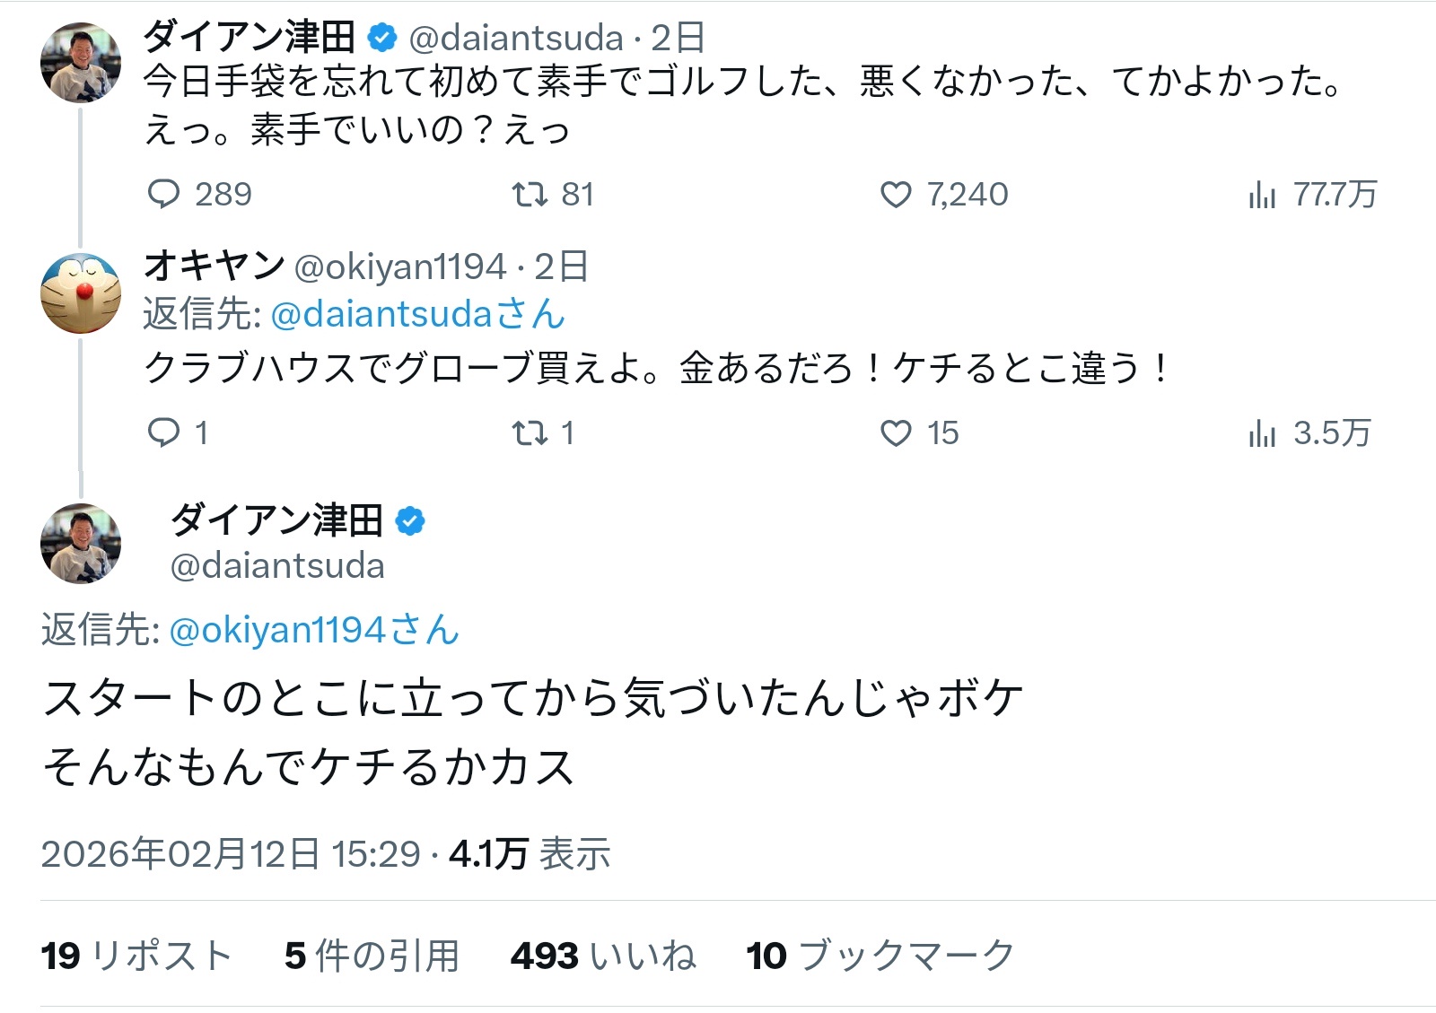Open avatar of main tweet author
The image size is (1436, 1013).
[x=81, y=544]
